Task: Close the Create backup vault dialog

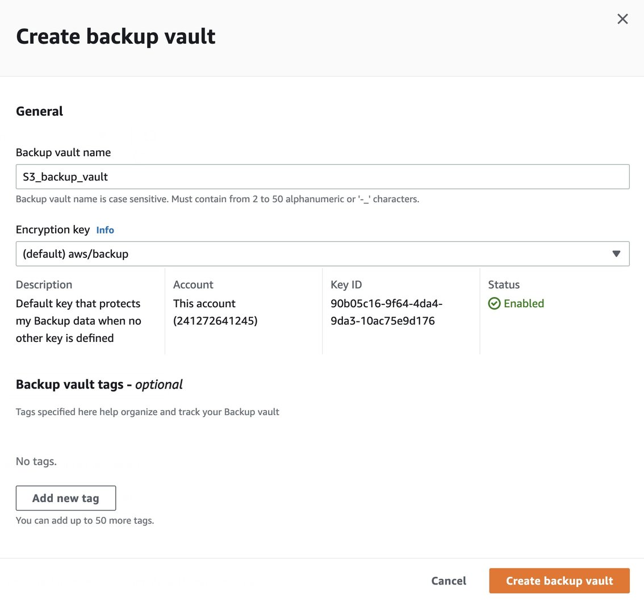Action: (622, 19)
